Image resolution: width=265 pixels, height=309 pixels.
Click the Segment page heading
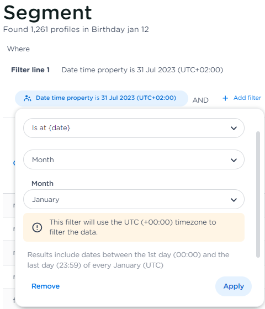[x=47, y=13]
